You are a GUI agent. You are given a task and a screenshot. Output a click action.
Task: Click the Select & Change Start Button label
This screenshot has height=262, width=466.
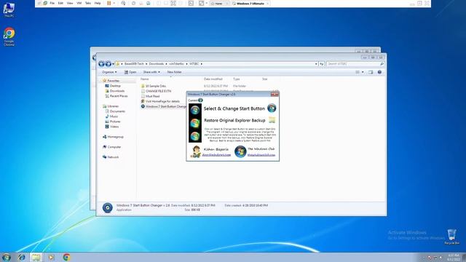click(x=234, y=108)
